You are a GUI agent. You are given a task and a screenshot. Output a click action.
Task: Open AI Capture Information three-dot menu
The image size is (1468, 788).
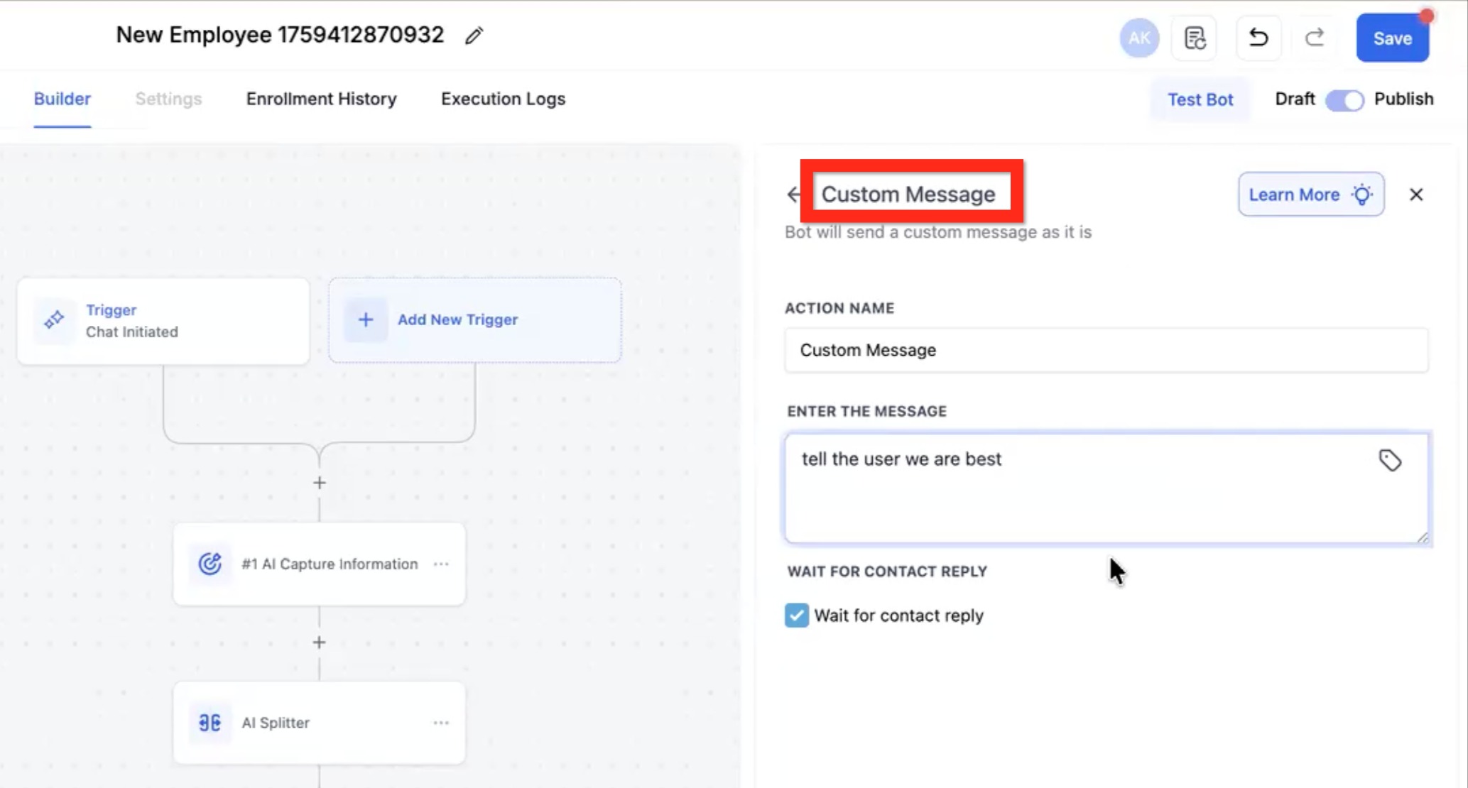click(x=441, y=564)
